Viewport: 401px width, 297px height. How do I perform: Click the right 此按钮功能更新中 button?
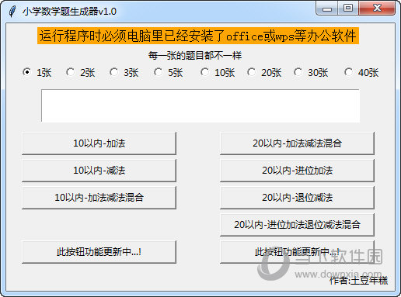pos(297,252)
